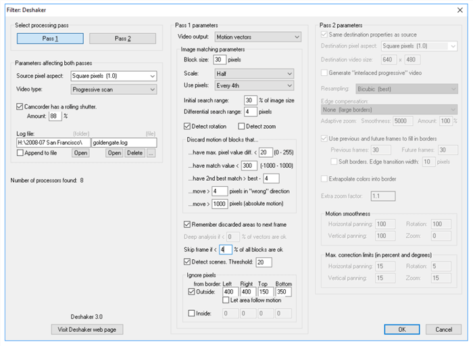Expand the Video type dropdown
473x346 pixels.
tap(114, 88)
